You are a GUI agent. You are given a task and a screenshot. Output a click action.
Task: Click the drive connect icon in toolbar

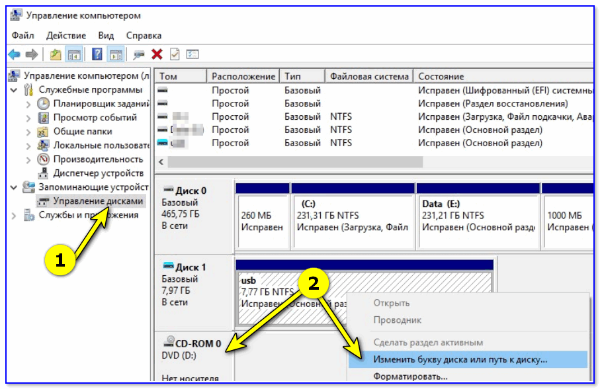(139, 54)
